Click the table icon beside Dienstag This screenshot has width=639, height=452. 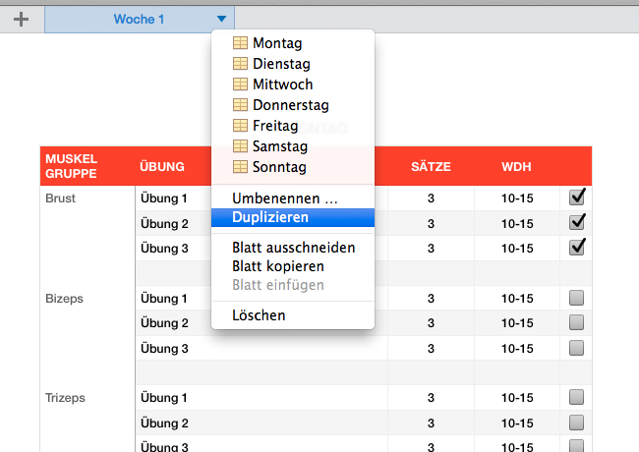[239, 64]
